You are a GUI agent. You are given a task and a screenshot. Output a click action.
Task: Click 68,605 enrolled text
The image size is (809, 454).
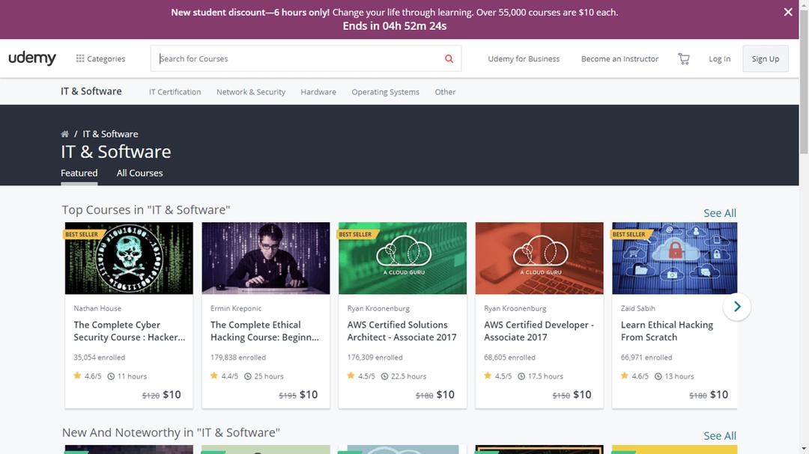click(x=509, y=357)
